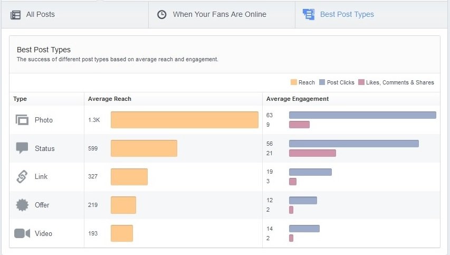The width and height of the screenshot is (450, 255).
Task: Click the orange Reach legend swatch
Action: tap(293, 82)
